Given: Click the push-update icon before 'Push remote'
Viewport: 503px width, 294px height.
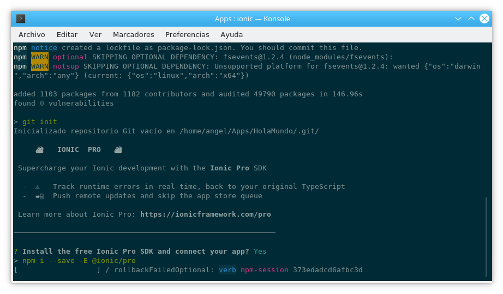Looking at the screenshot, I should pyautogui.click(x=39, y=197).
